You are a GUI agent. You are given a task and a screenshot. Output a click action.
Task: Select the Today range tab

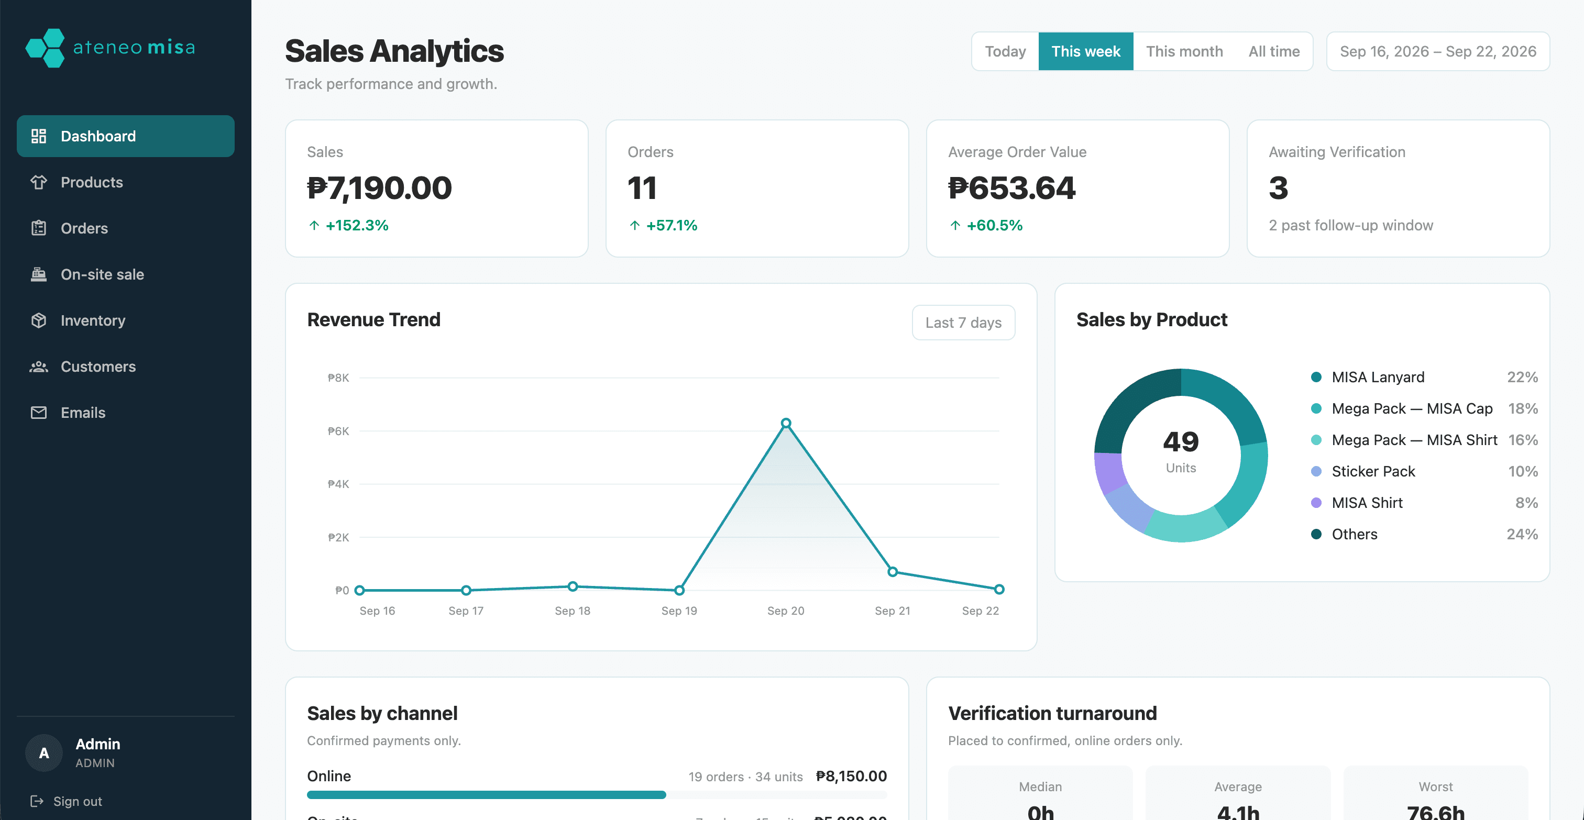coord(1005,51)
